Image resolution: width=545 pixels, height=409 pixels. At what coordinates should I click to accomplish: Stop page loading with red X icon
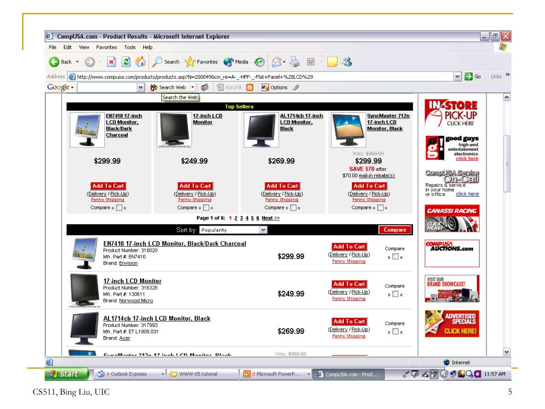click(111, 62)
